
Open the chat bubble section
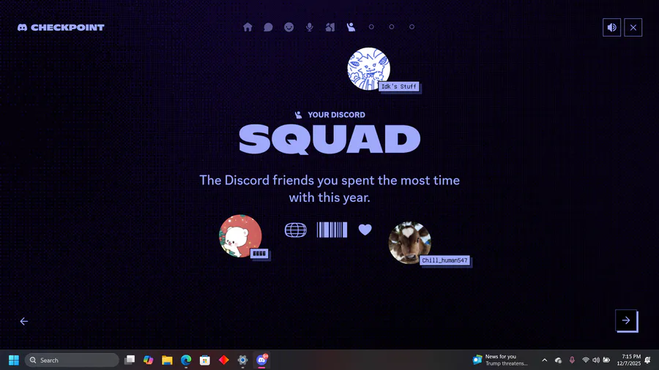[x=268, y=27]
